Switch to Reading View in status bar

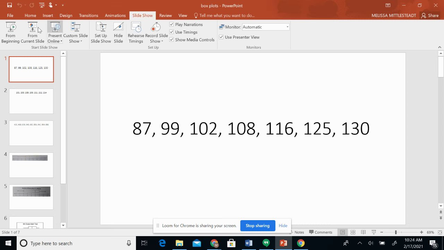tap(363, 232)
